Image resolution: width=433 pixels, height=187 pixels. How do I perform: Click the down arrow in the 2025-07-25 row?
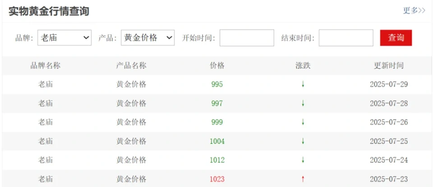303,141
